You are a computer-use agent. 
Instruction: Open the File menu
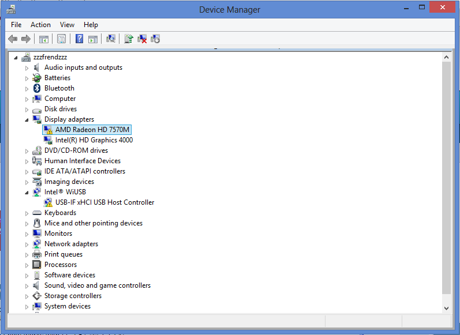tap(16, 25)
